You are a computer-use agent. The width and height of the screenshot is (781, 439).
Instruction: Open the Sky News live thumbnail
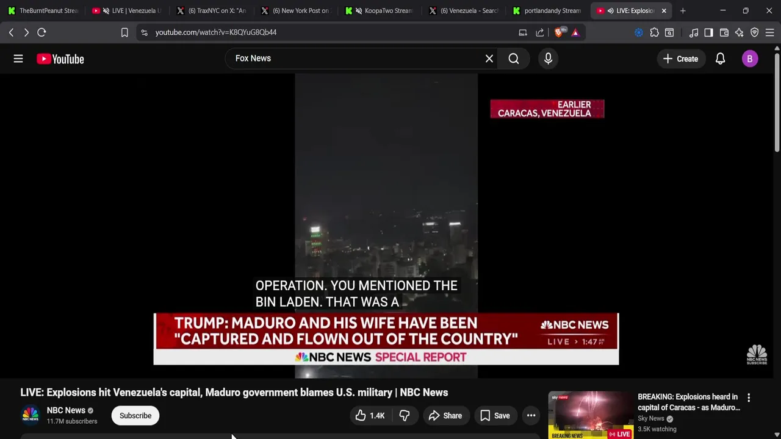(591, 415)
